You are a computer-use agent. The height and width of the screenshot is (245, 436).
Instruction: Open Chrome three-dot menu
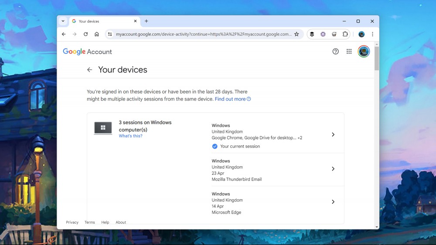pos(373,34)
